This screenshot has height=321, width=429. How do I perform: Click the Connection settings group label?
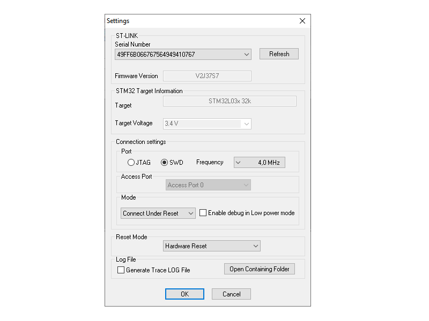click(x=141, y=142)
